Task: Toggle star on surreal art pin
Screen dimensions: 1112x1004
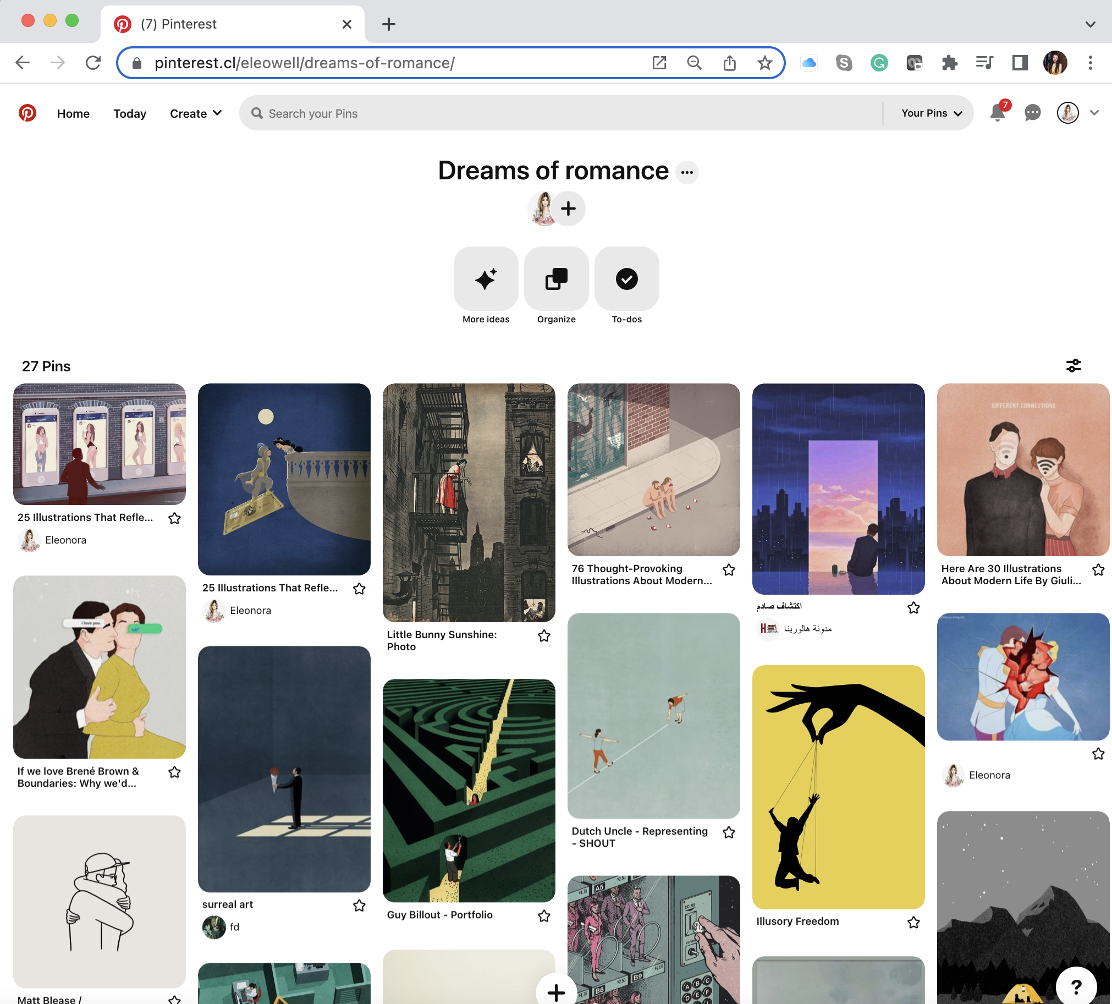Action: pos(359,906)
